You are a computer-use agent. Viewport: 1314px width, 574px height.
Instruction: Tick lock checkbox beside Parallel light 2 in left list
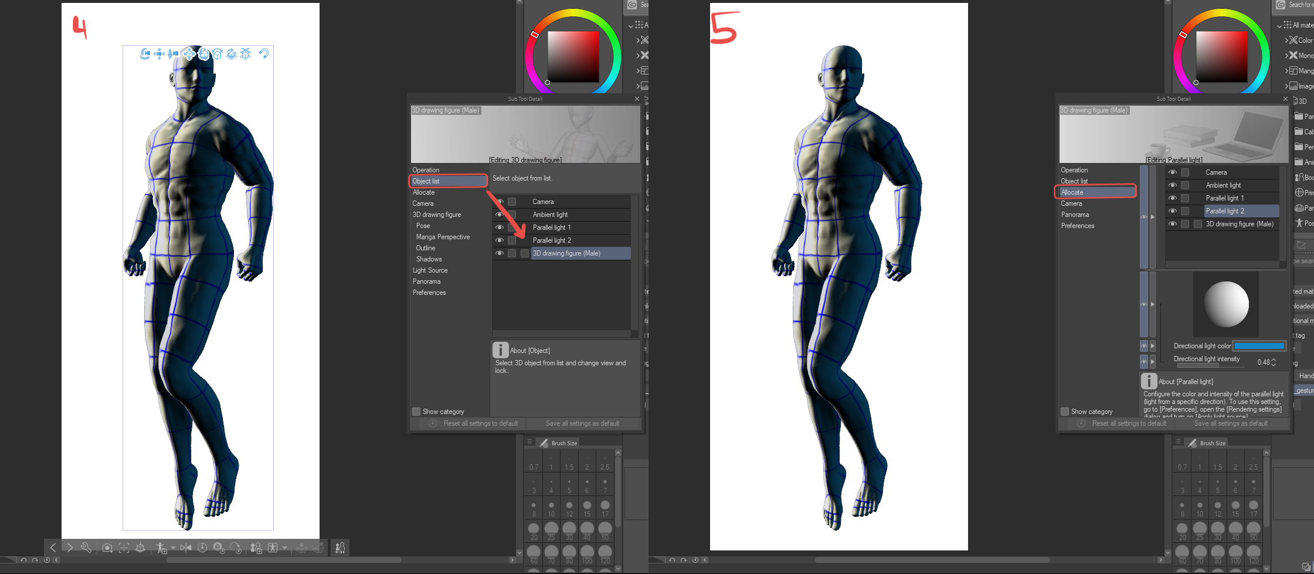pos(512,240)
